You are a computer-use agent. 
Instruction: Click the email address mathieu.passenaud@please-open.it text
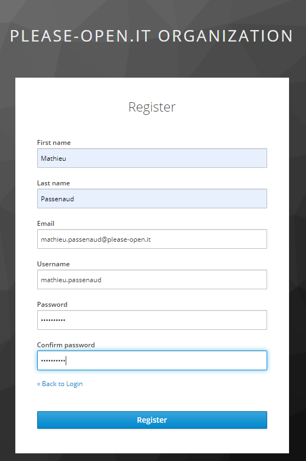click(96, 240)
